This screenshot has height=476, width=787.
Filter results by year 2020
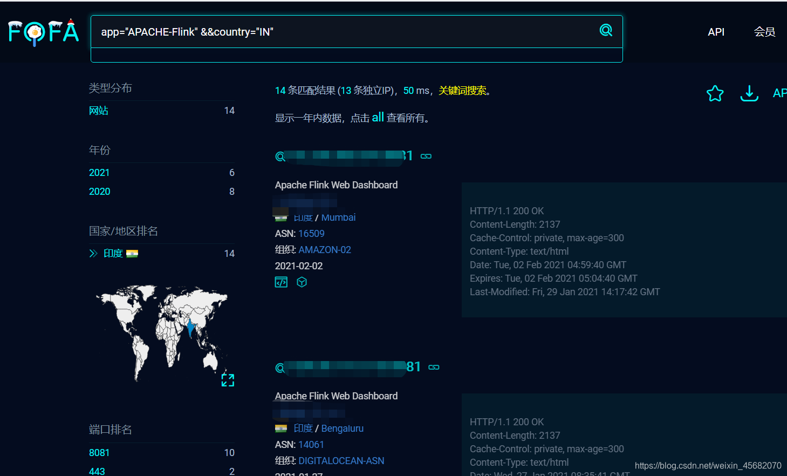click(x=99, y=192)
